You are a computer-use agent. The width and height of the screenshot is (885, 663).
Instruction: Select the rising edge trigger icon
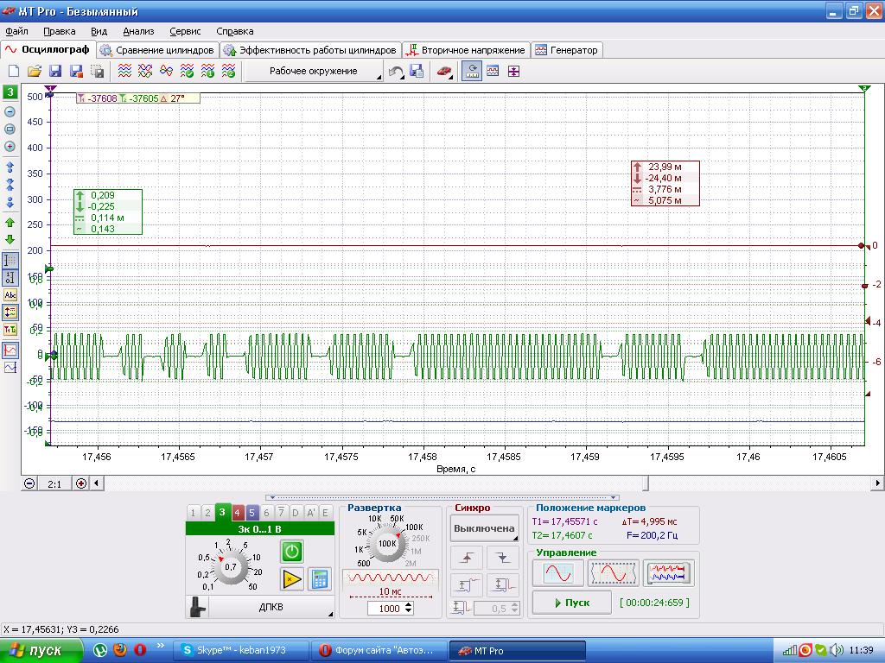tap(466, 559)
